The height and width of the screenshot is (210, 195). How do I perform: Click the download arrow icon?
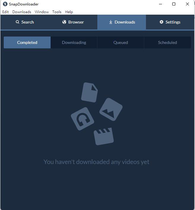coord(110,22)
